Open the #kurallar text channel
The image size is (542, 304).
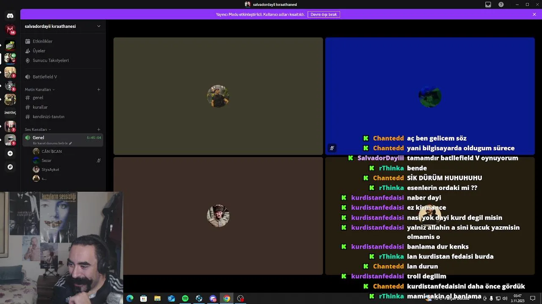point(62,107)
